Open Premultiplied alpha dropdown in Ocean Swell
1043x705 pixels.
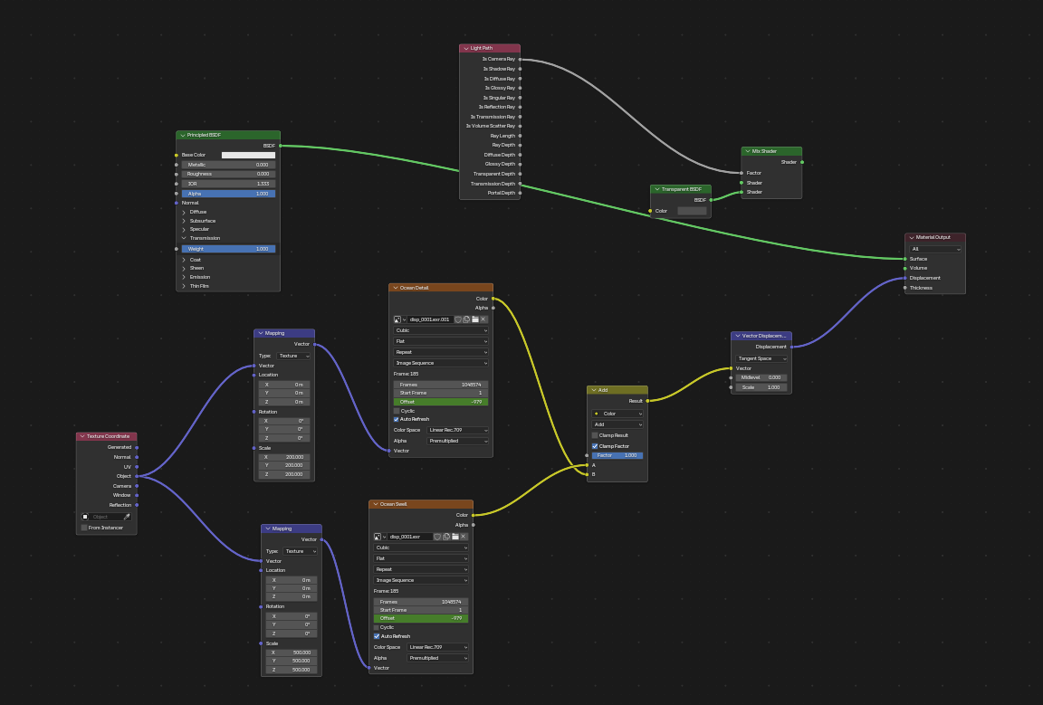coord(437,658)
